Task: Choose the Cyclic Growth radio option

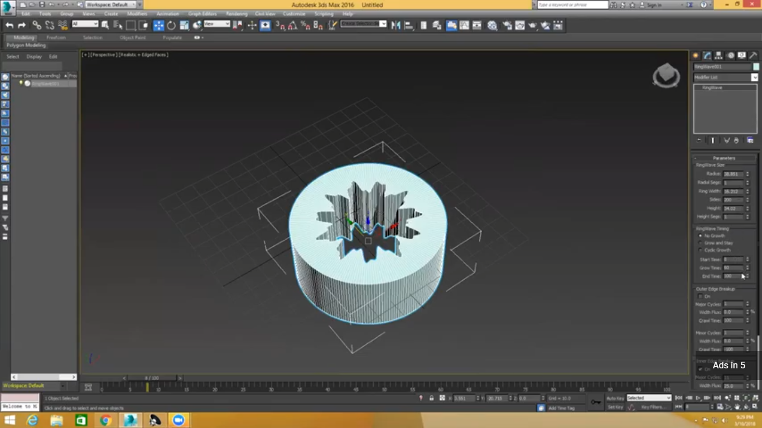Action: click(x=701, y=250)
